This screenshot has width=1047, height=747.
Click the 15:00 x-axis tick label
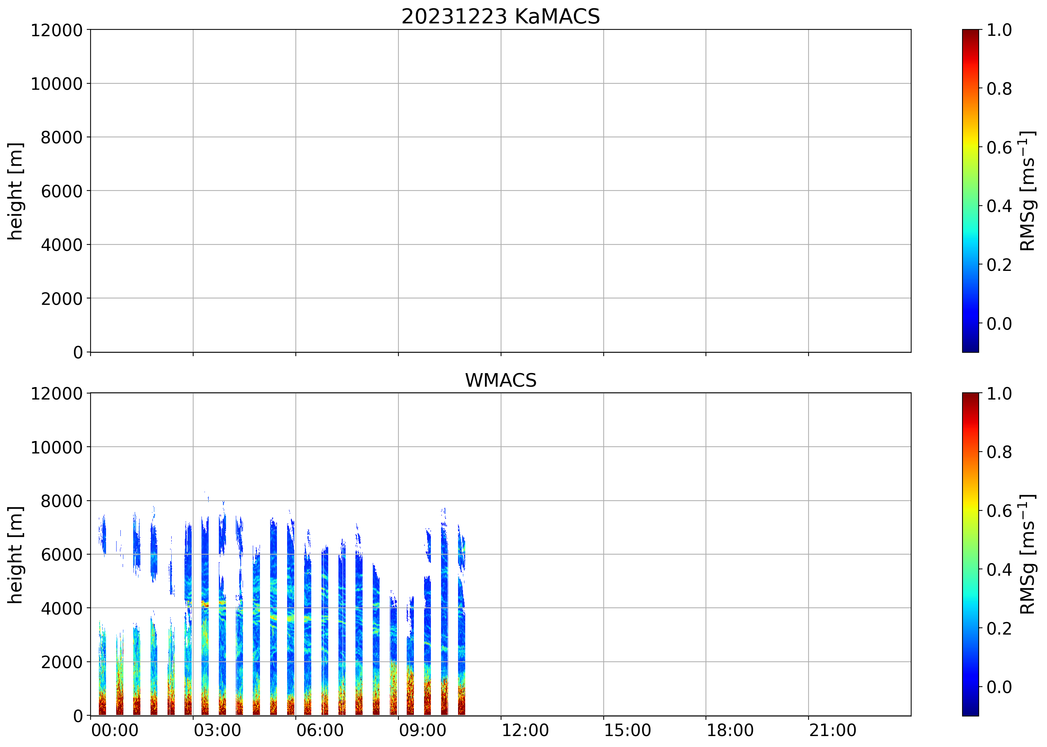(x=627, y=730)
